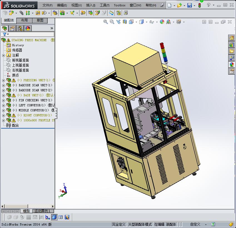Expand the BARCODE SCAN UNIT<2> node
The width and height of the screenshot is (236, 228).
[x=3, y=90]
